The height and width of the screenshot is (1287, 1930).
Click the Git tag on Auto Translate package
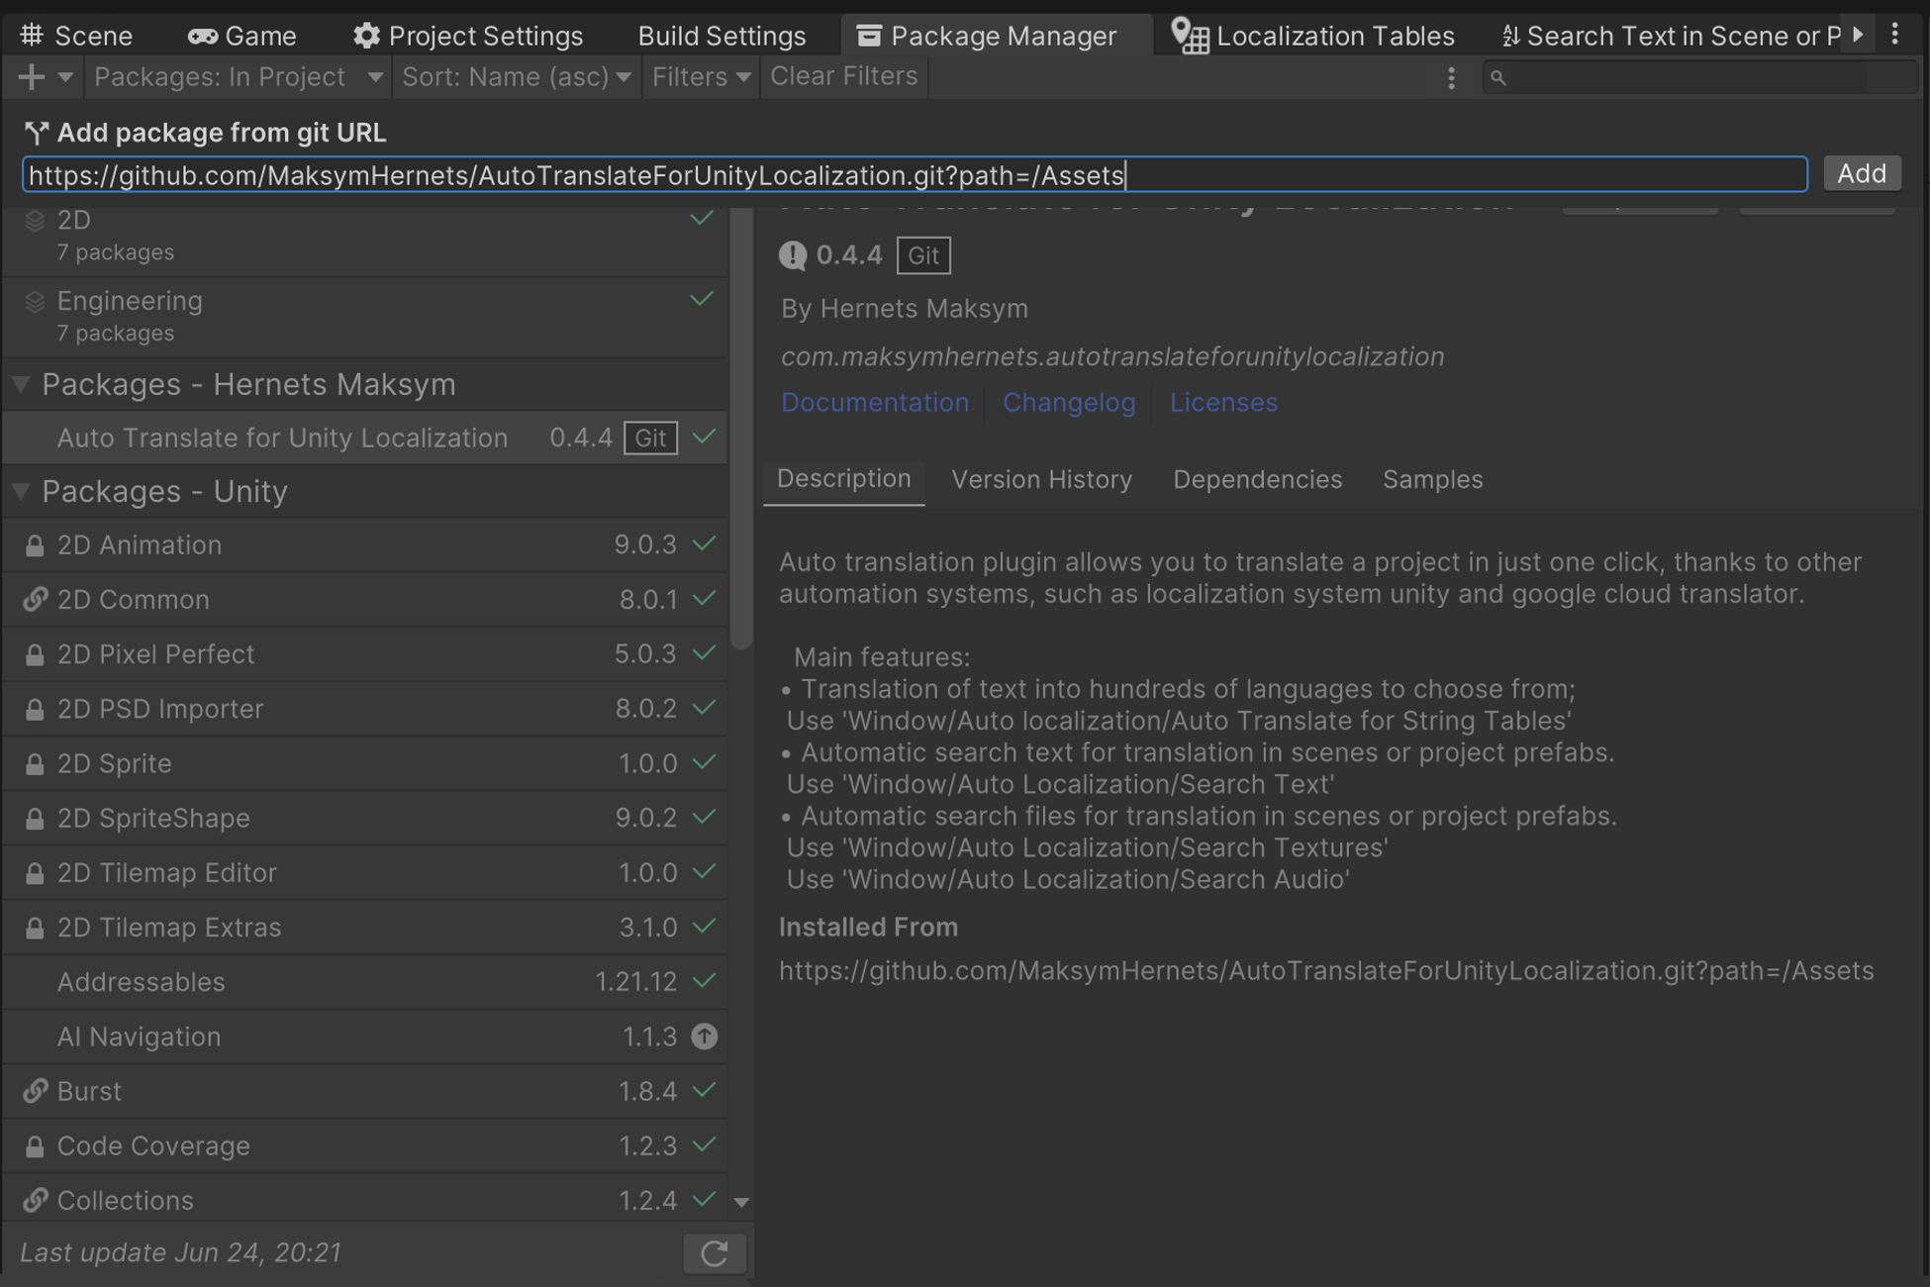point(649,438)
